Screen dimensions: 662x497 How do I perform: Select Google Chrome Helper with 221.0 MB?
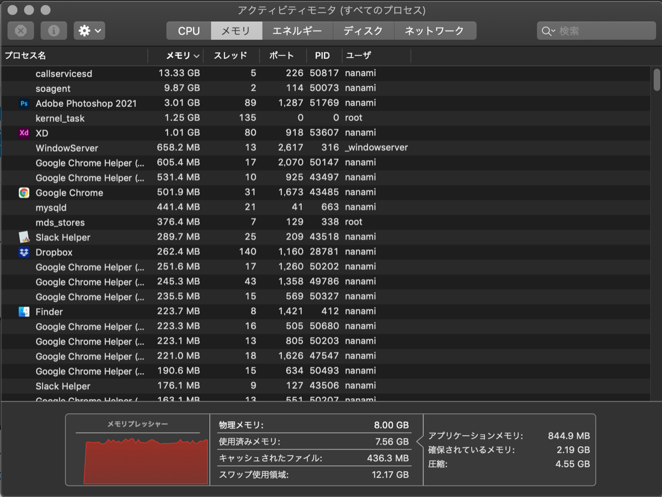point(326,356)
